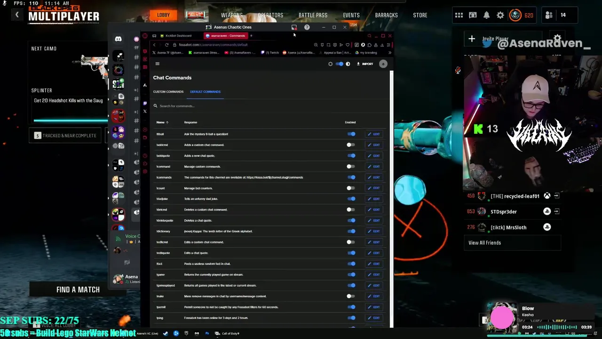Click the browser extensions puzzle icon

(x=369, y=45)
